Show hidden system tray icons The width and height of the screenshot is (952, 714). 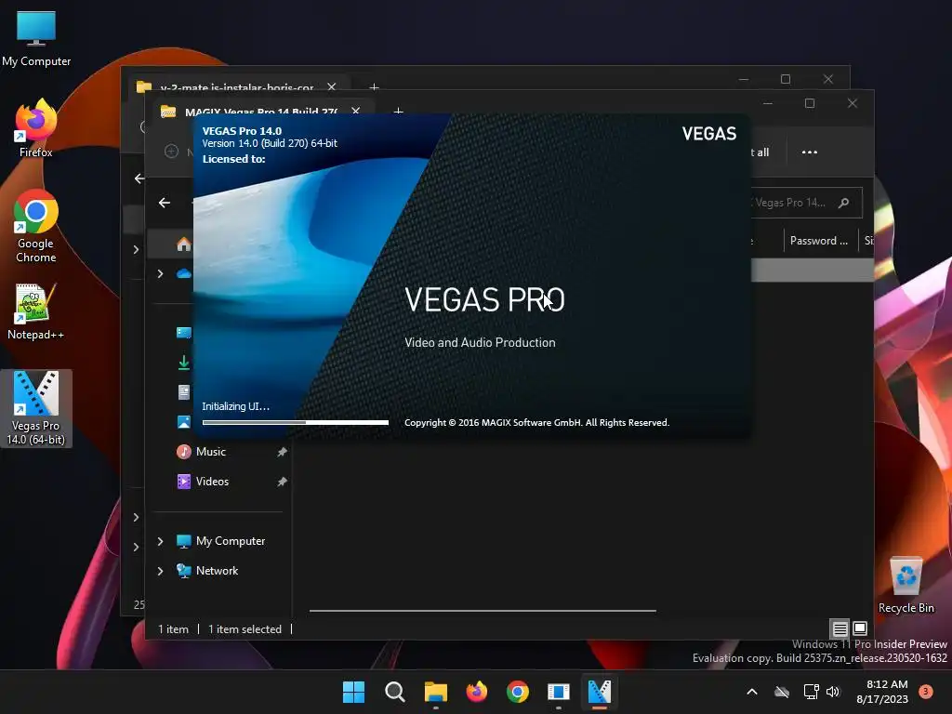(751, 692)
